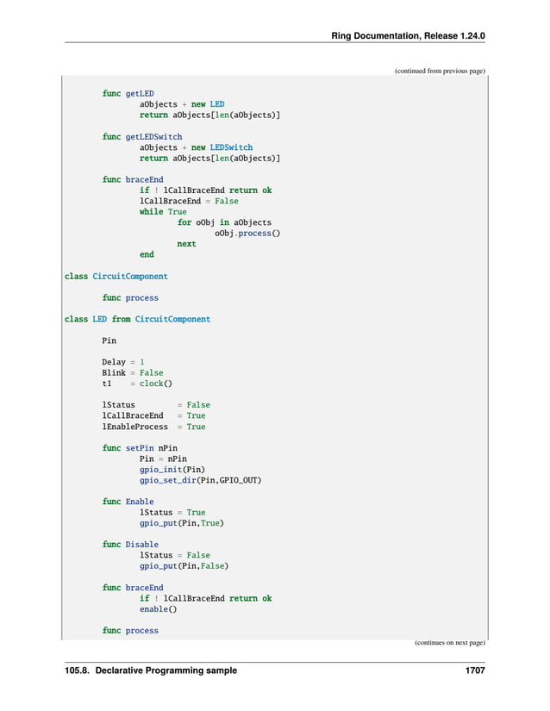550x711 pixels.
Task: Select the line "class LED from CircuitComponent"
Action: click(x=137, y=319)
